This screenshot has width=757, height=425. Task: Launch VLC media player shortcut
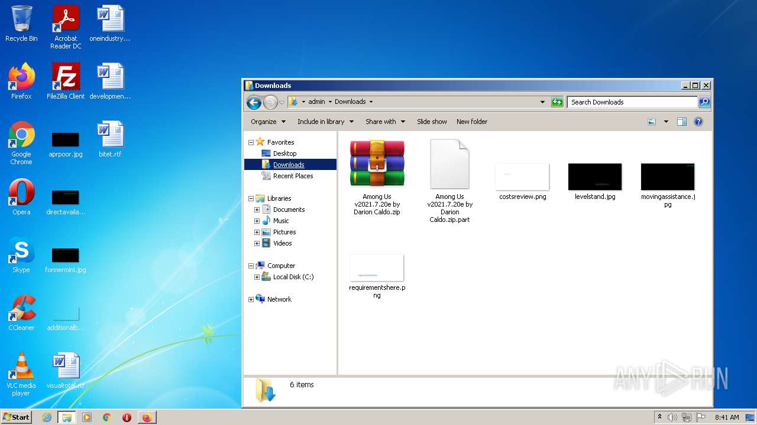[x=21, y=374]
